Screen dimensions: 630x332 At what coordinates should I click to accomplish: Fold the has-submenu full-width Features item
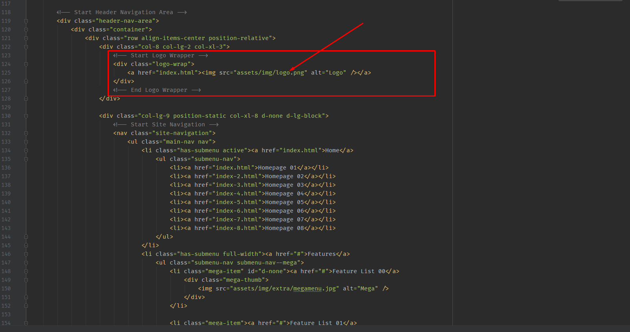click(26, 254)
